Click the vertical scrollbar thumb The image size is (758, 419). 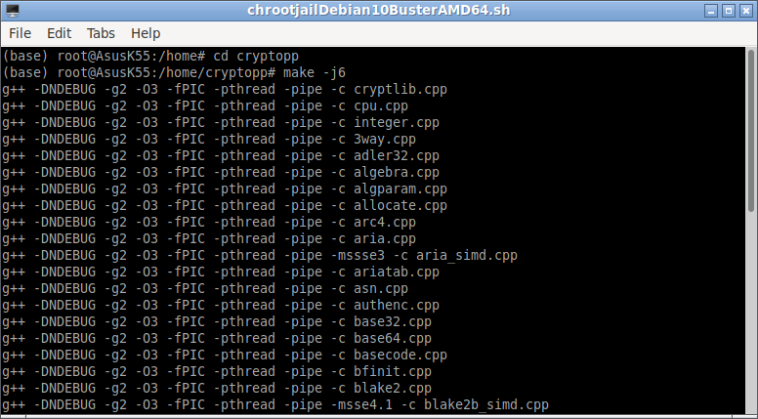(x=751, y=131)
